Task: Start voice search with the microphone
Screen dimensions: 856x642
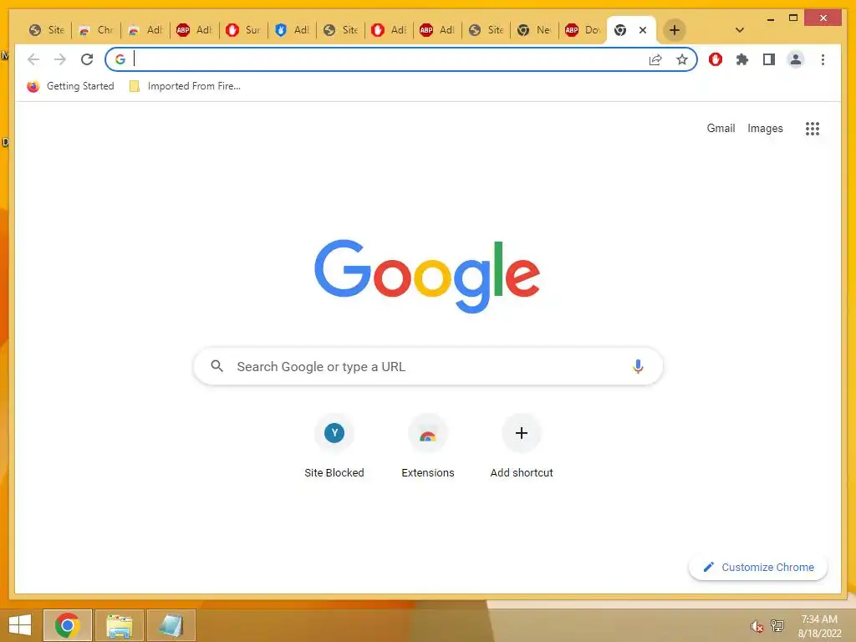Action: coord(638,366)
